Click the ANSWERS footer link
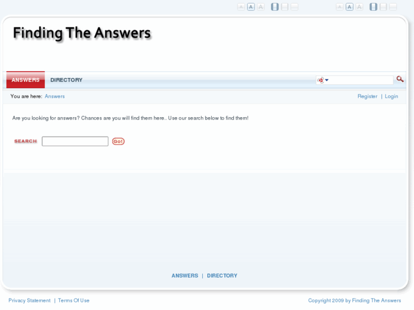Screen dimensions: 414x310 click(185, 276)
